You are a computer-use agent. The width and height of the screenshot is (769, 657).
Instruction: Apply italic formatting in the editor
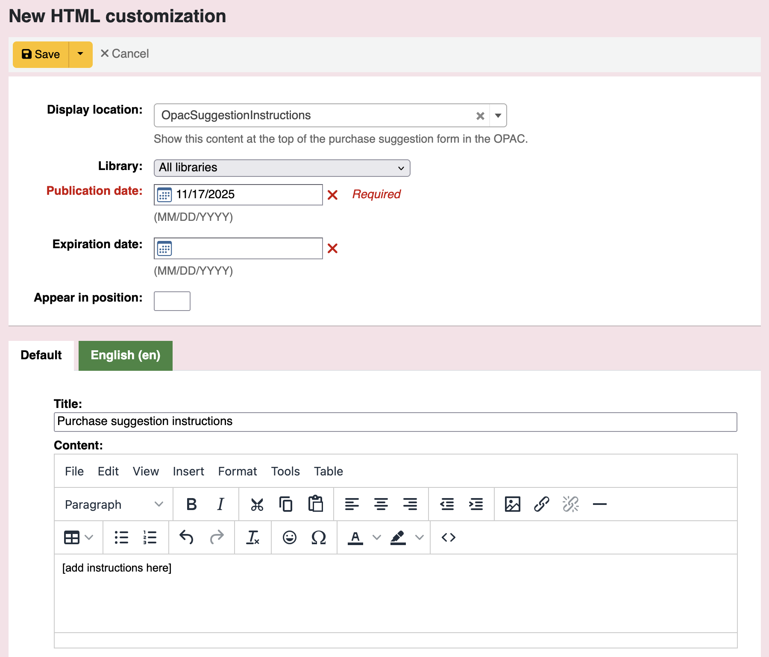(220, 504)
